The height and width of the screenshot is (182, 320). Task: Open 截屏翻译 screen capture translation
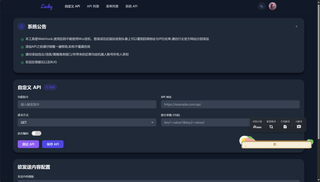[271, 124]
